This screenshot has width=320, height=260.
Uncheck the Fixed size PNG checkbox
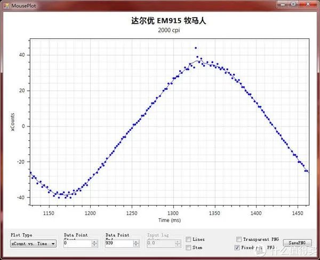[x=237, y=248]
